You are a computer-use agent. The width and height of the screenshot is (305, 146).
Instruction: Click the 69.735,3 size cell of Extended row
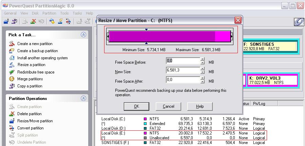186,124
